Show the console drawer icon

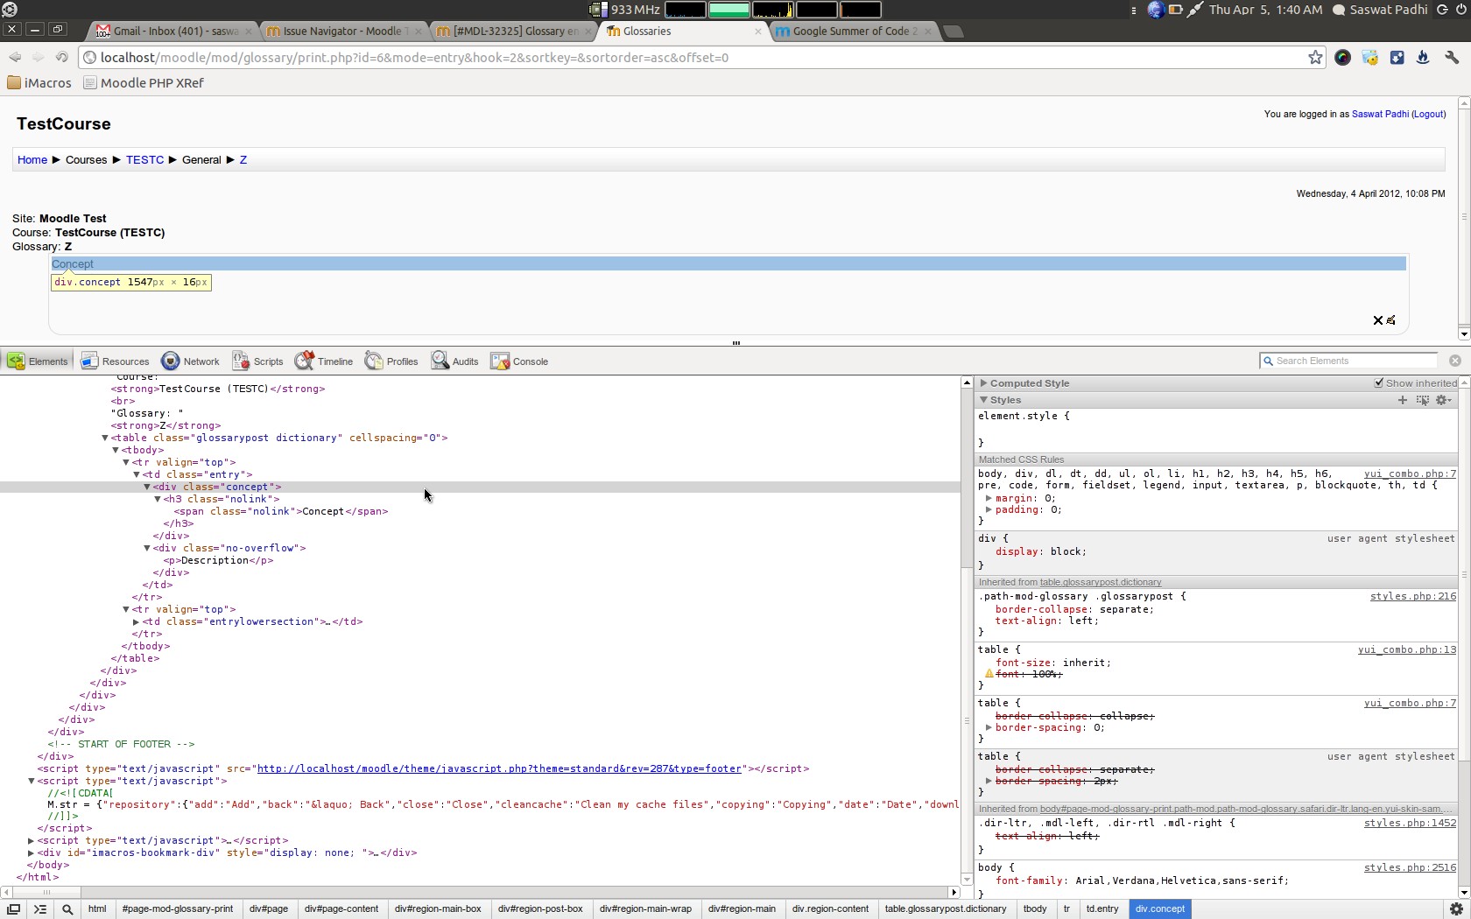click(40, 909)
